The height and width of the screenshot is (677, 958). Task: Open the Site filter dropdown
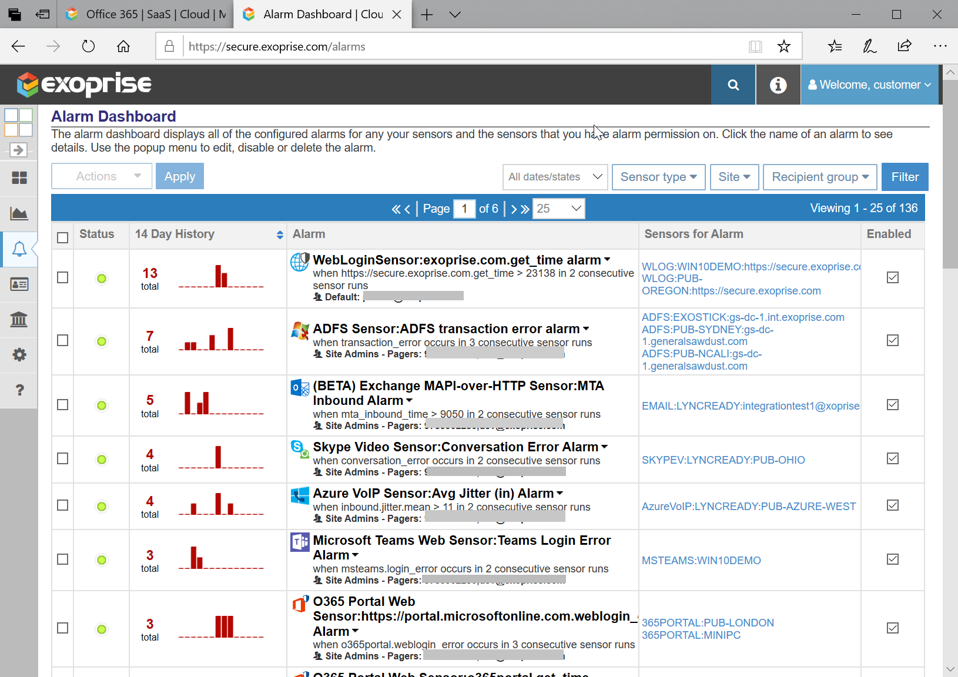tap(735, 177)
